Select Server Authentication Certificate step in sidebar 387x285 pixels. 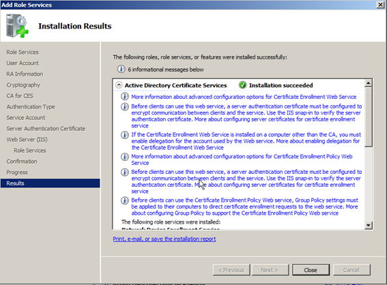46,128
